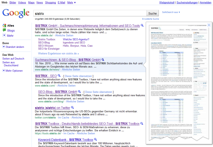Image resolution: width=213 pixels, height=147 pixels.
Task: Open the Bilder tab in top bar
Action: (x=13, y=2)
